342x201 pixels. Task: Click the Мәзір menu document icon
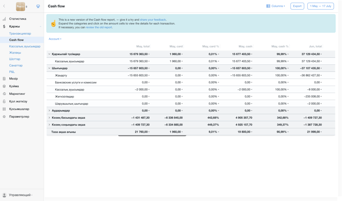[4, 79]
